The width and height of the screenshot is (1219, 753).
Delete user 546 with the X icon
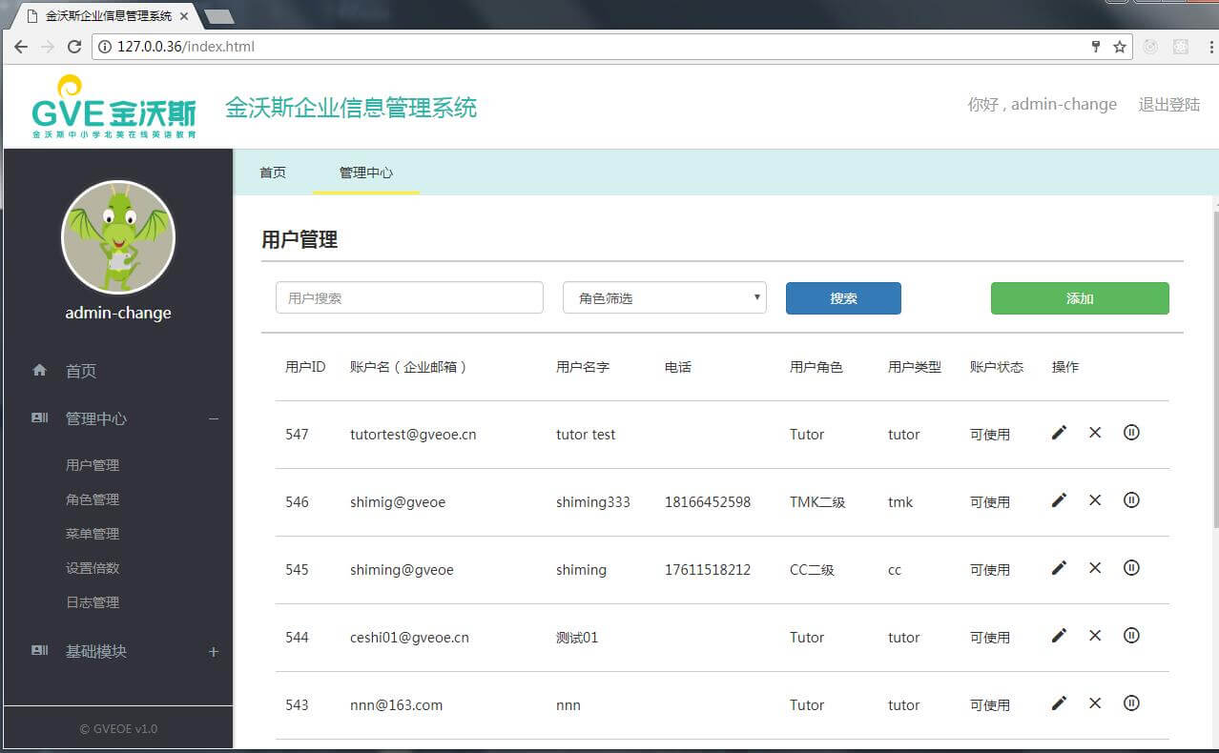tap(1095, 500)
